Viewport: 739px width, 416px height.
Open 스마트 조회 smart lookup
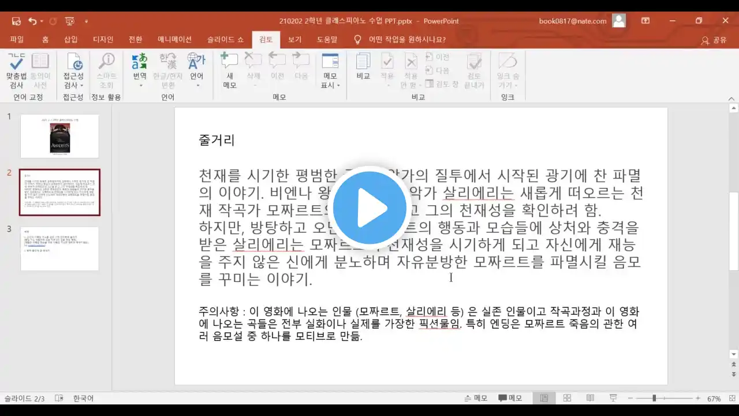click(x=106, y=71)
